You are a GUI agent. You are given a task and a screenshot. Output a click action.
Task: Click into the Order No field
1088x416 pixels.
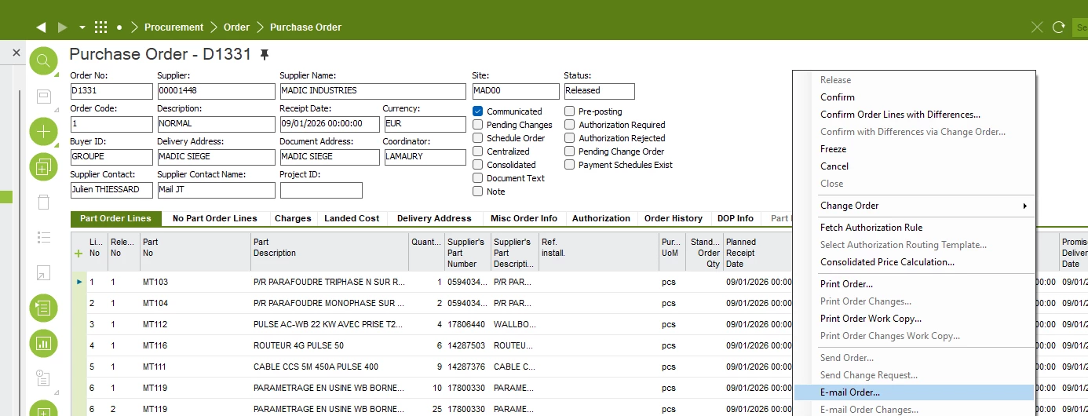coord(111,91)
